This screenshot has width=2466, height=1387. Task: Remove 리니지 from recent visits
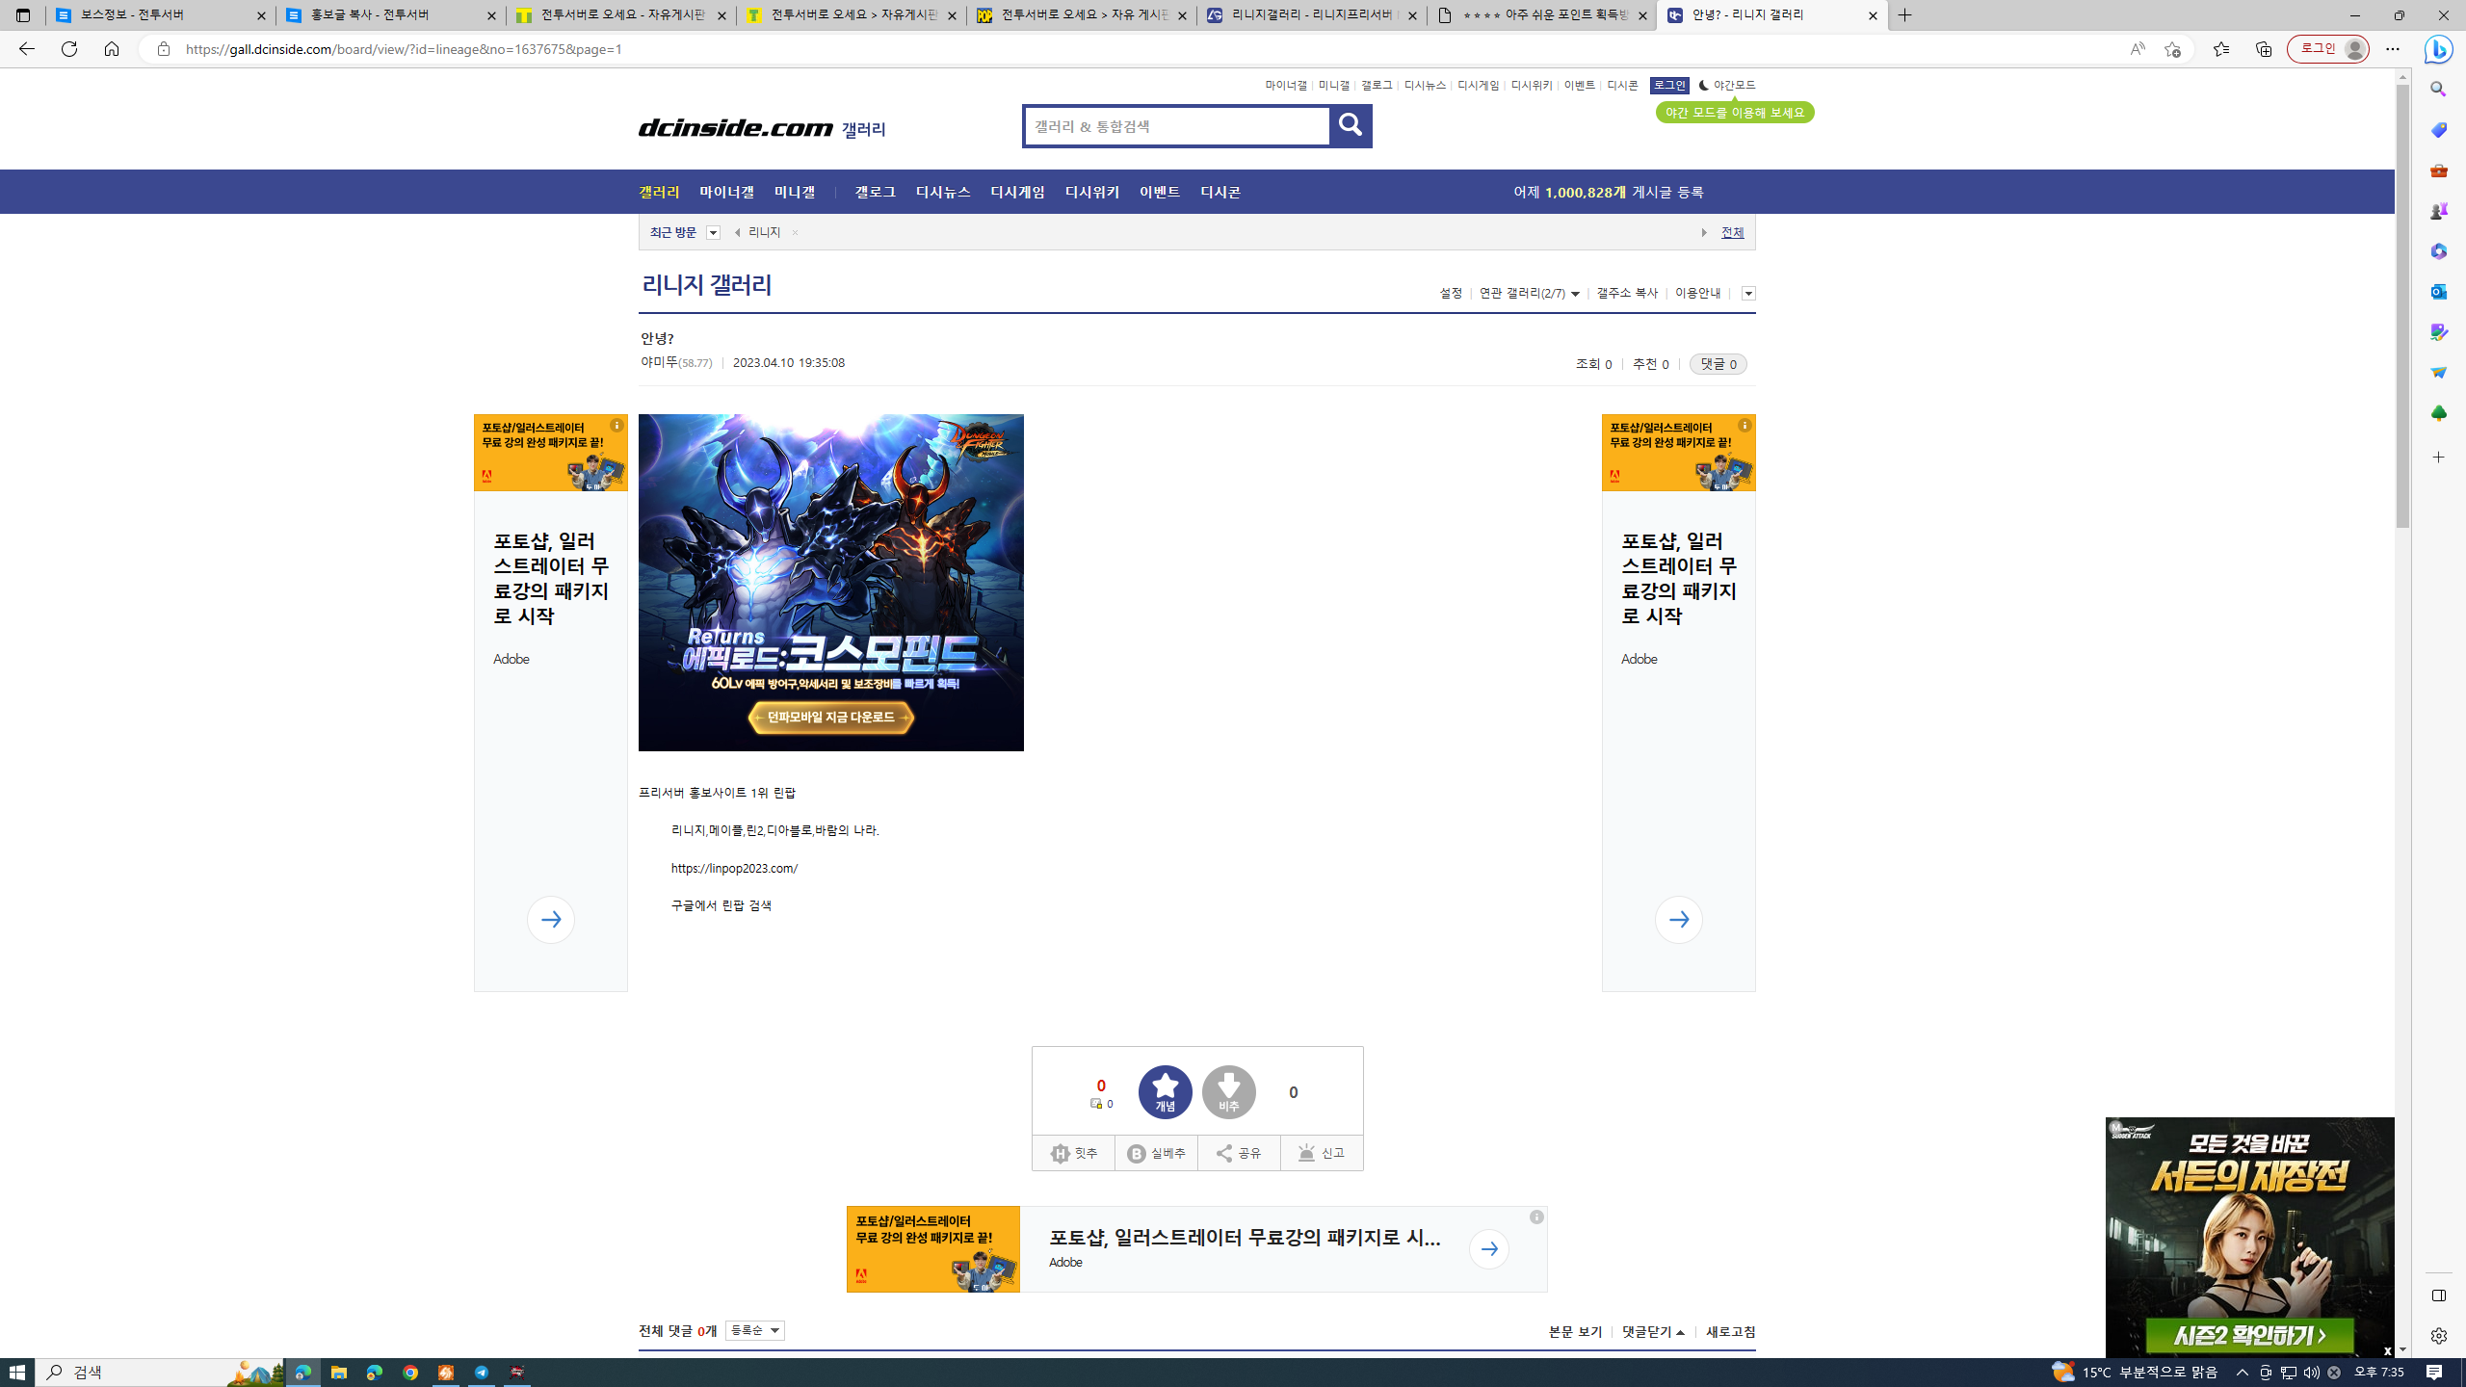click(x=795, y=233)
